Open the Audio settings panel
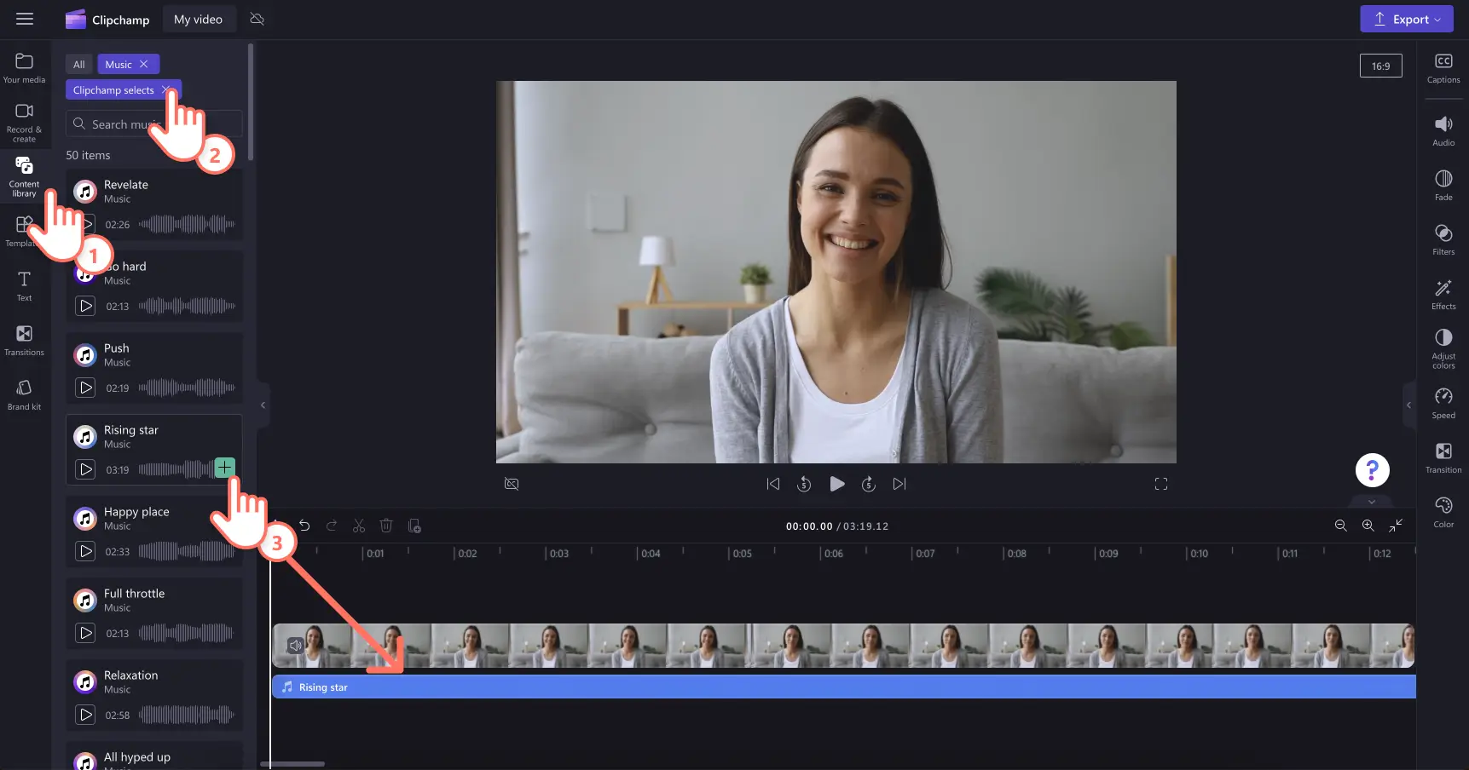 1443,131
